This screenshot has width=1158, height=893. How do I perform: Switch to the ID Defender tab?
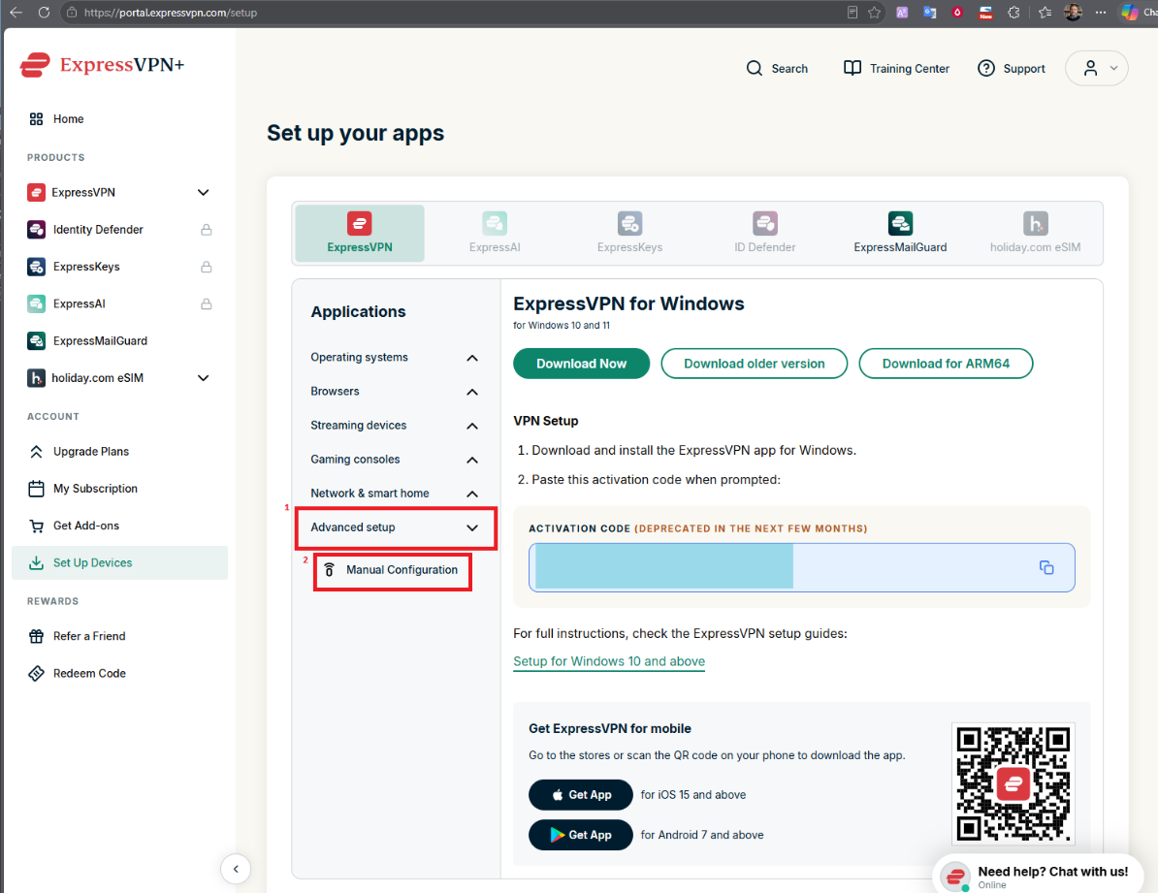765,234
